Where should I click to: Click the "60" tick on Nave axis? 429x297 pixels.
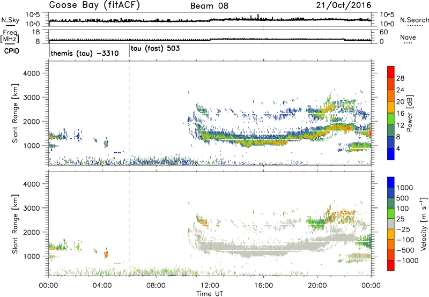[x=384, y=32]
